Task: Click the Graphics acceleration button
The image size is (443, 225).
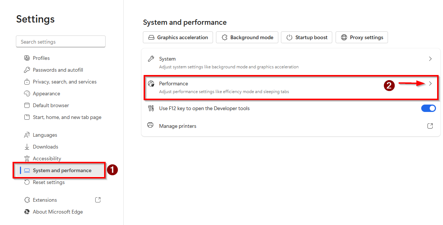Action: click(178, 37)
